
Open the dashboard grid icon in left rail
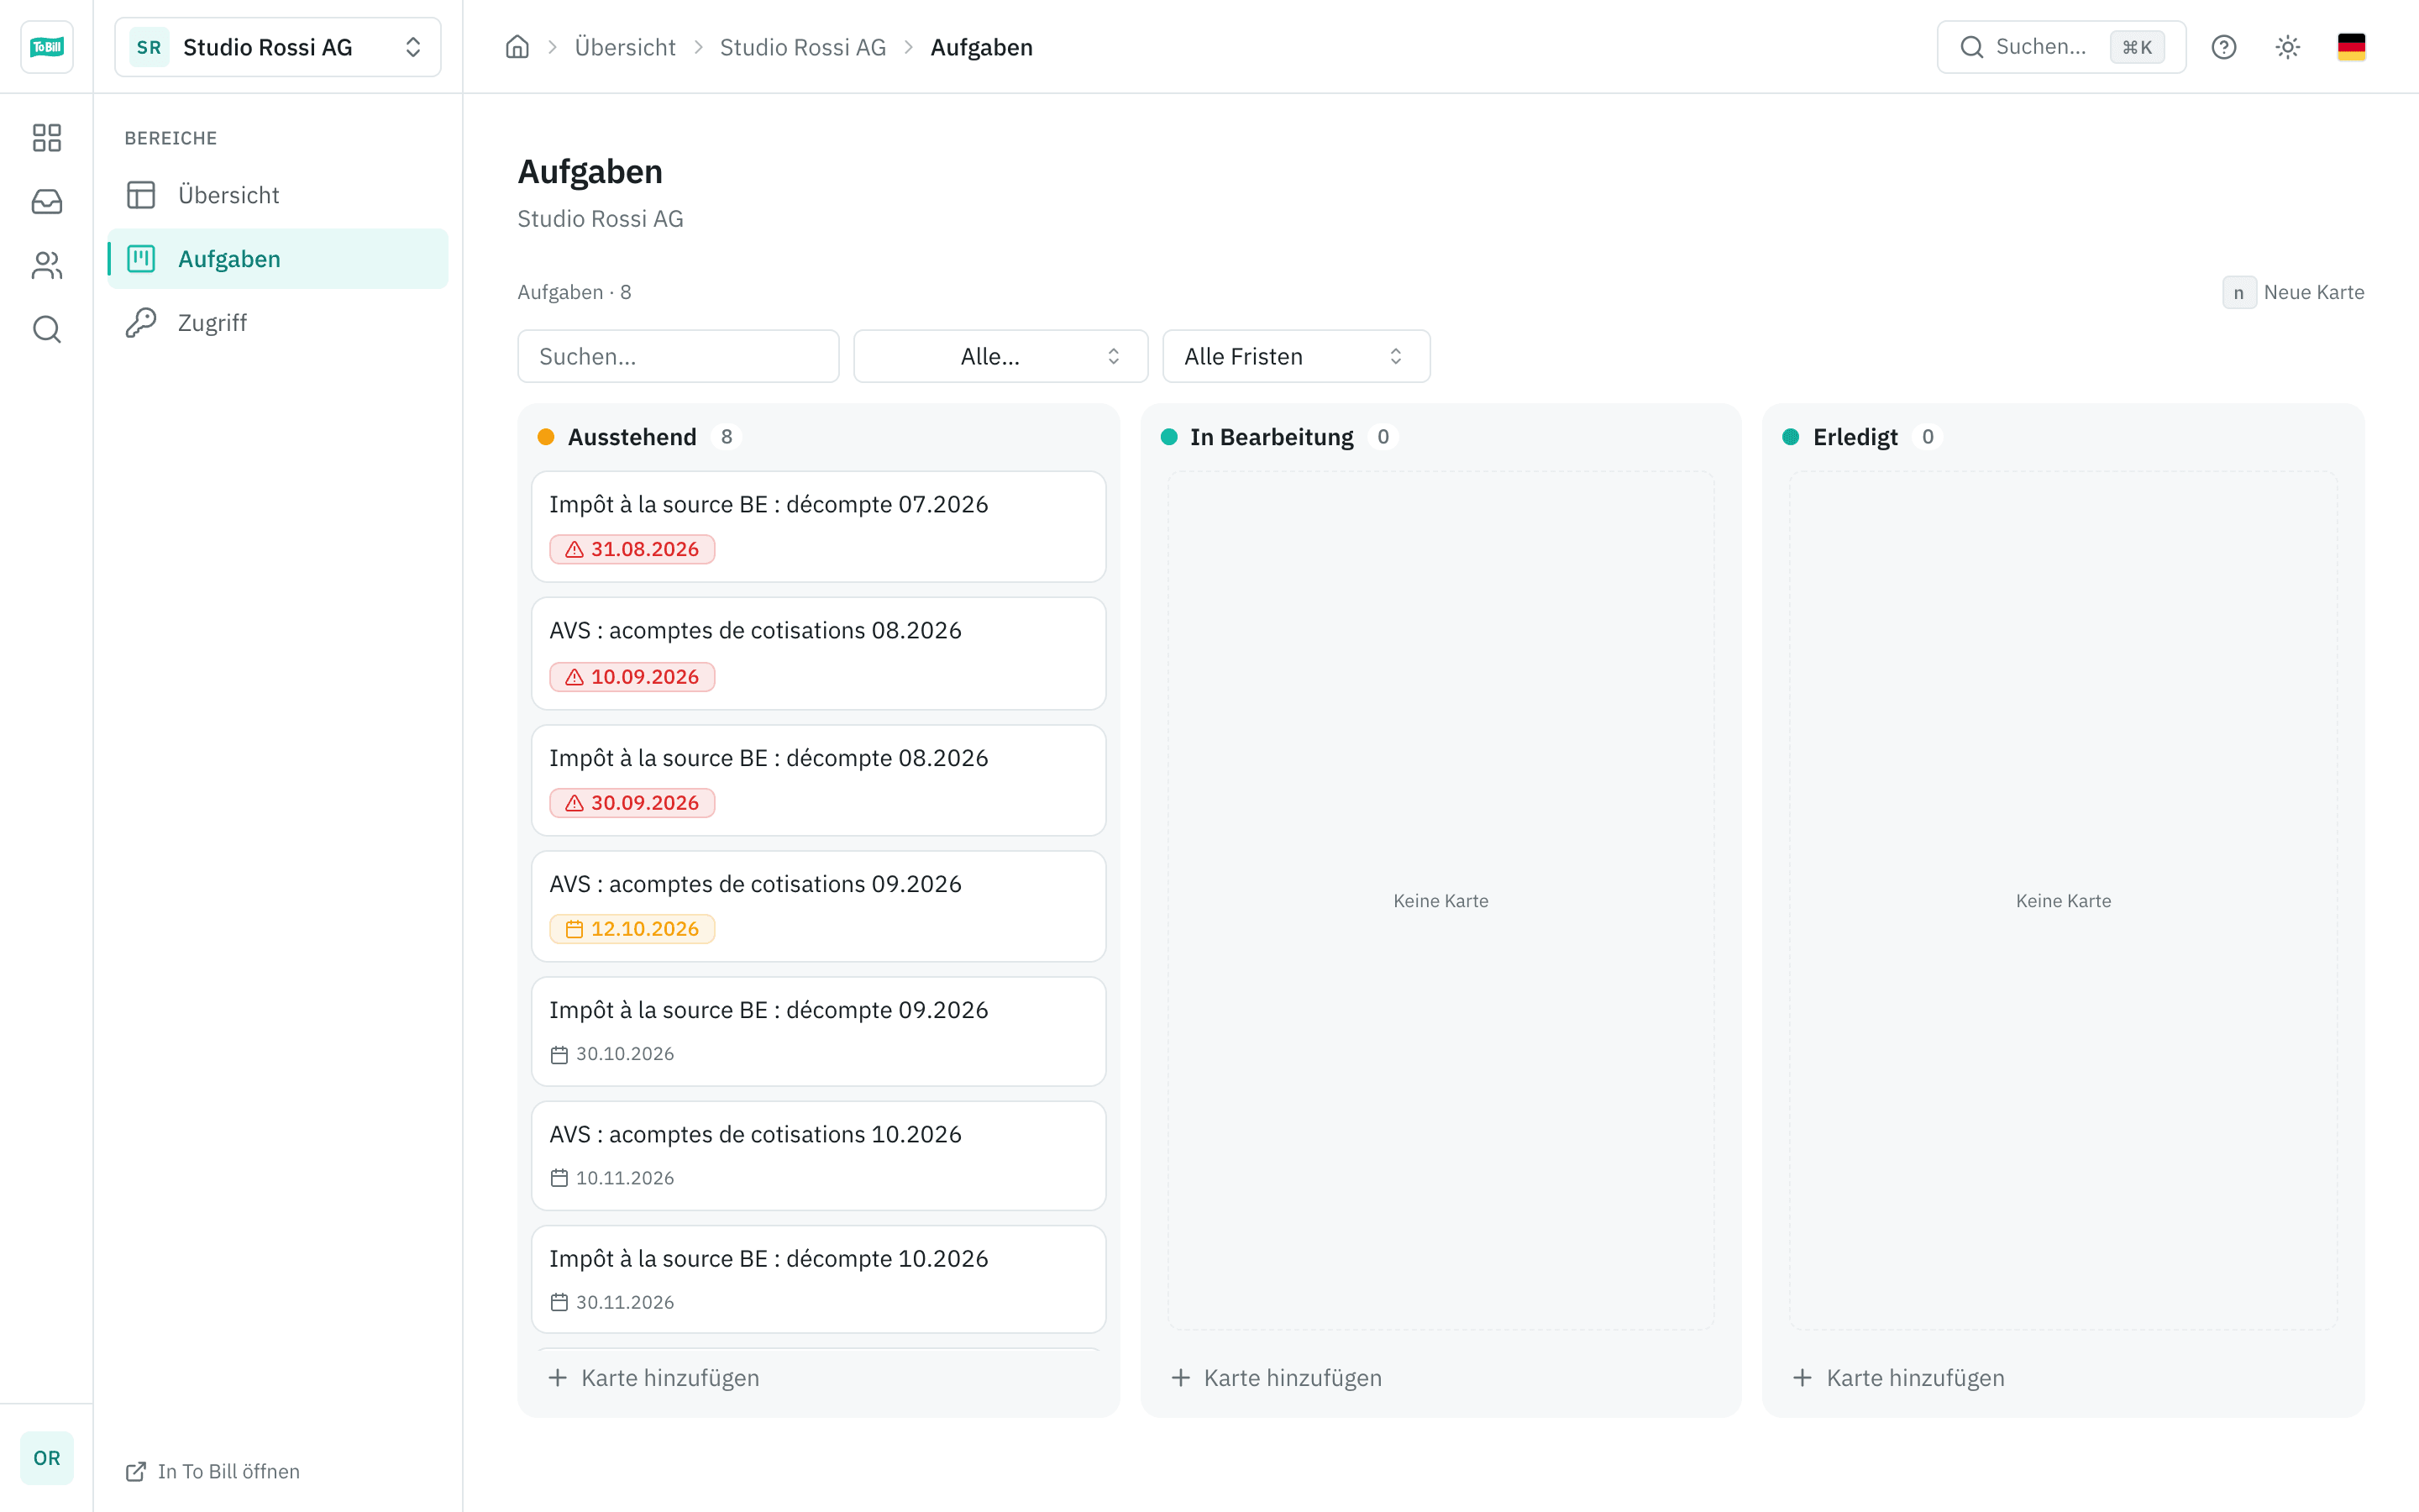[x=46, y=137]
